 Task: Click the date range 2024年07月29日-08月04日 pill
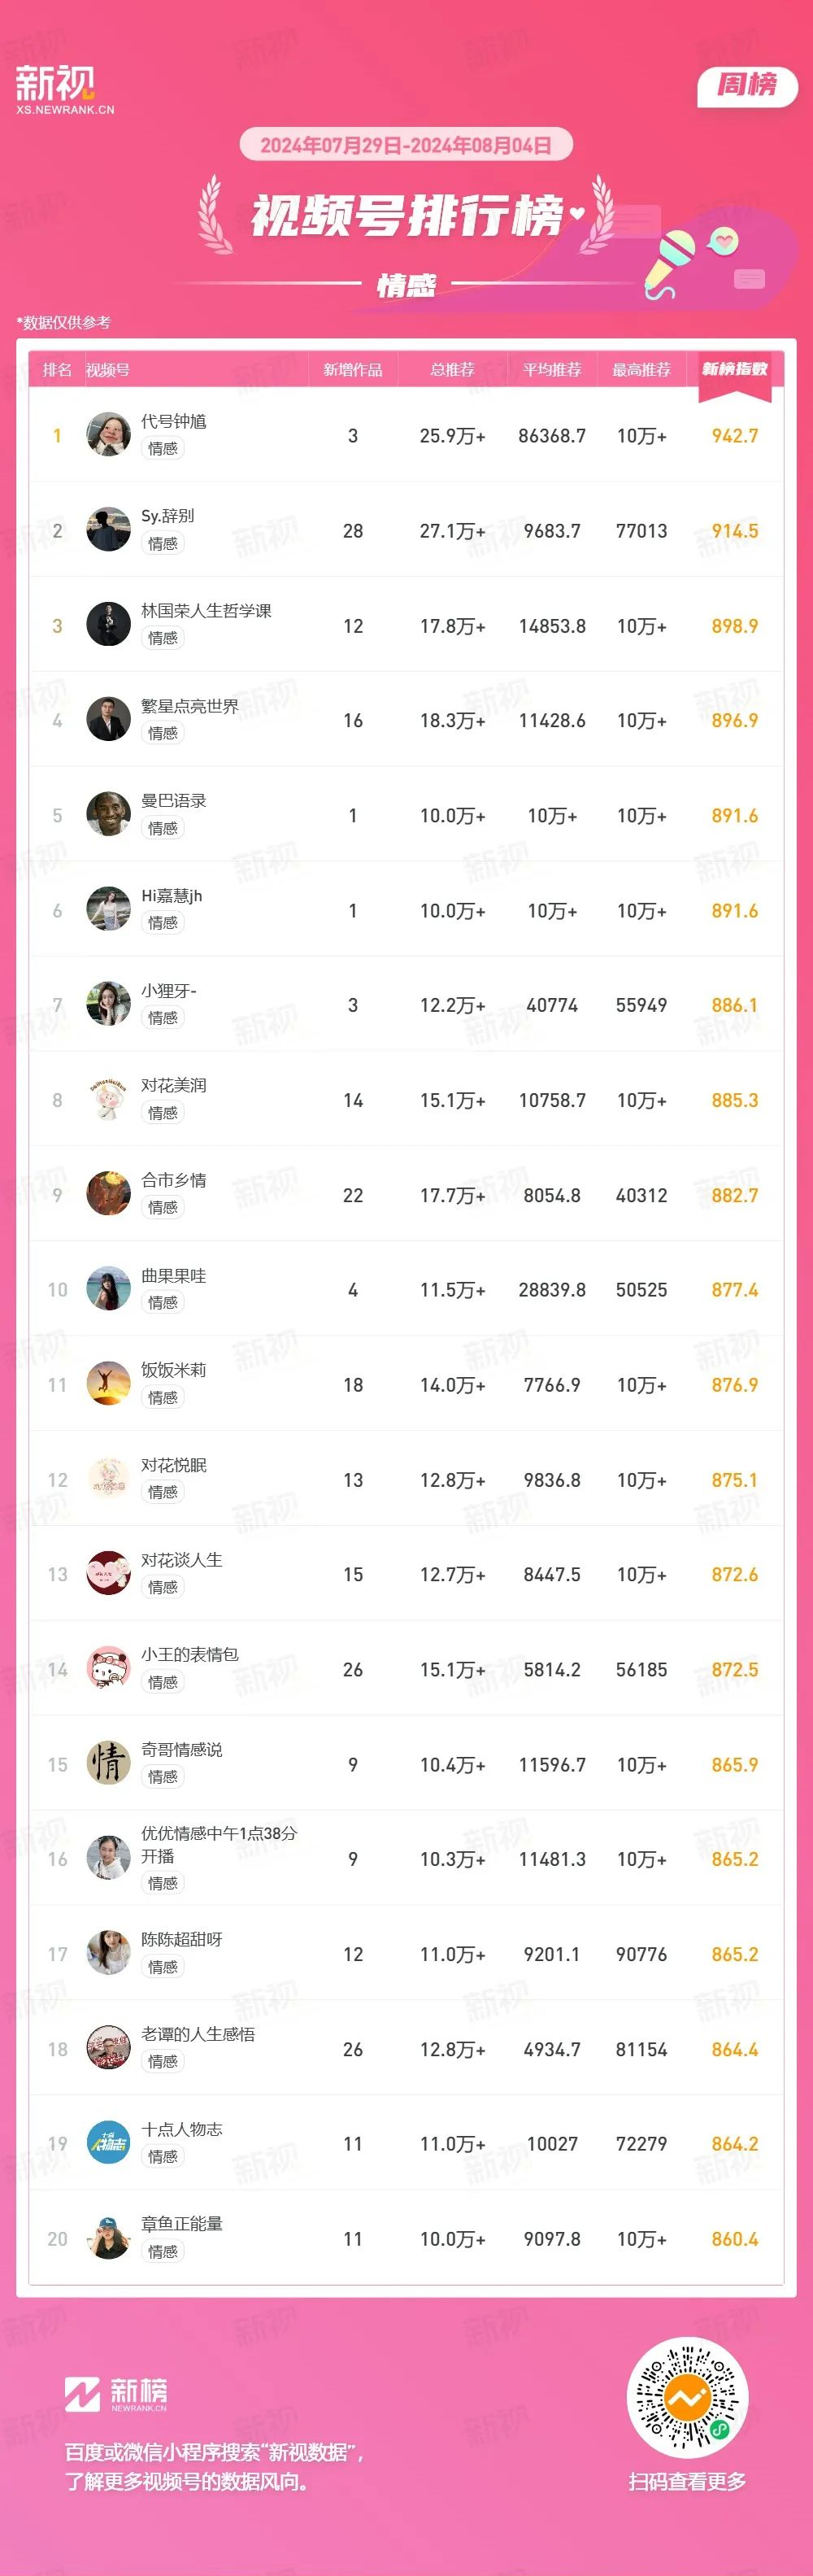pyautogui.click(x=406, y=145)
